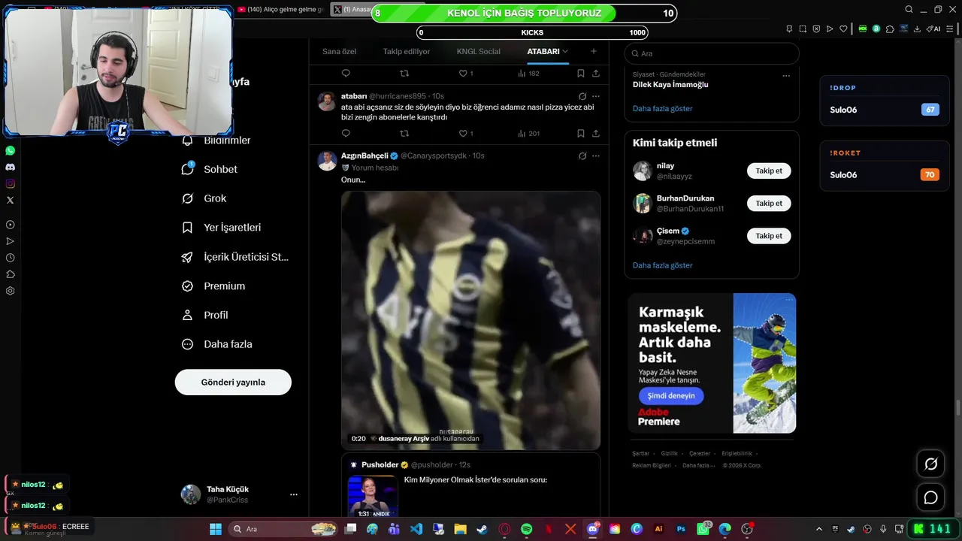
Task: Show more trends via Daha fazla göster
Action: (x=663, y=109)
